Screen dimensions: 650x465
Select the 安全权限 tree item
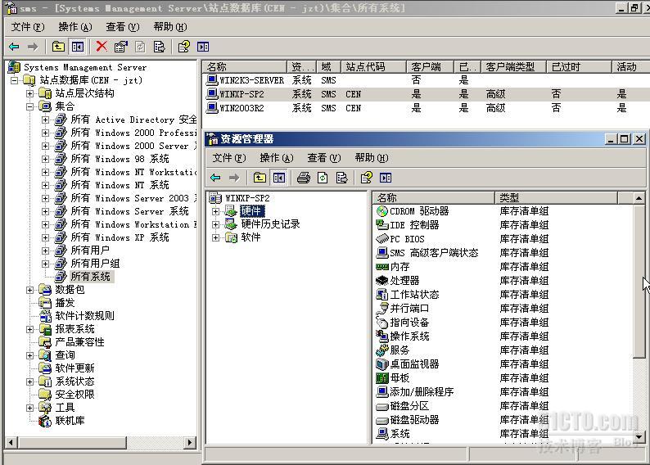click(x=74, y=395)
